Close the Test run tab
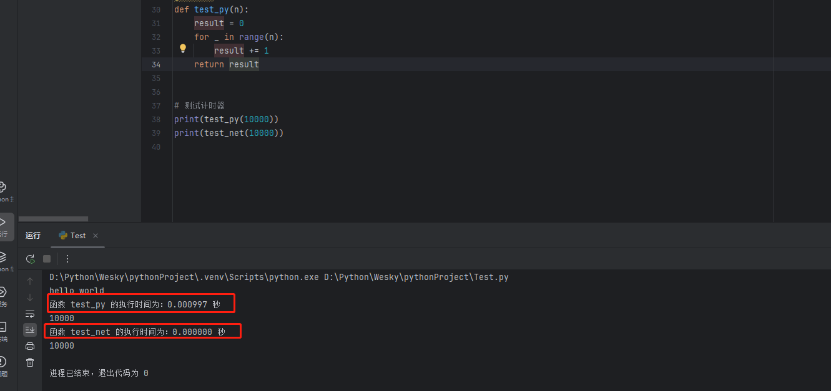This screenshot has width=831, height=391. coord(96,236)
